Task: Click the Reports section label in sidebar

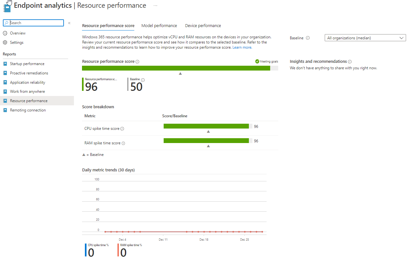Action: click(9, 54)
